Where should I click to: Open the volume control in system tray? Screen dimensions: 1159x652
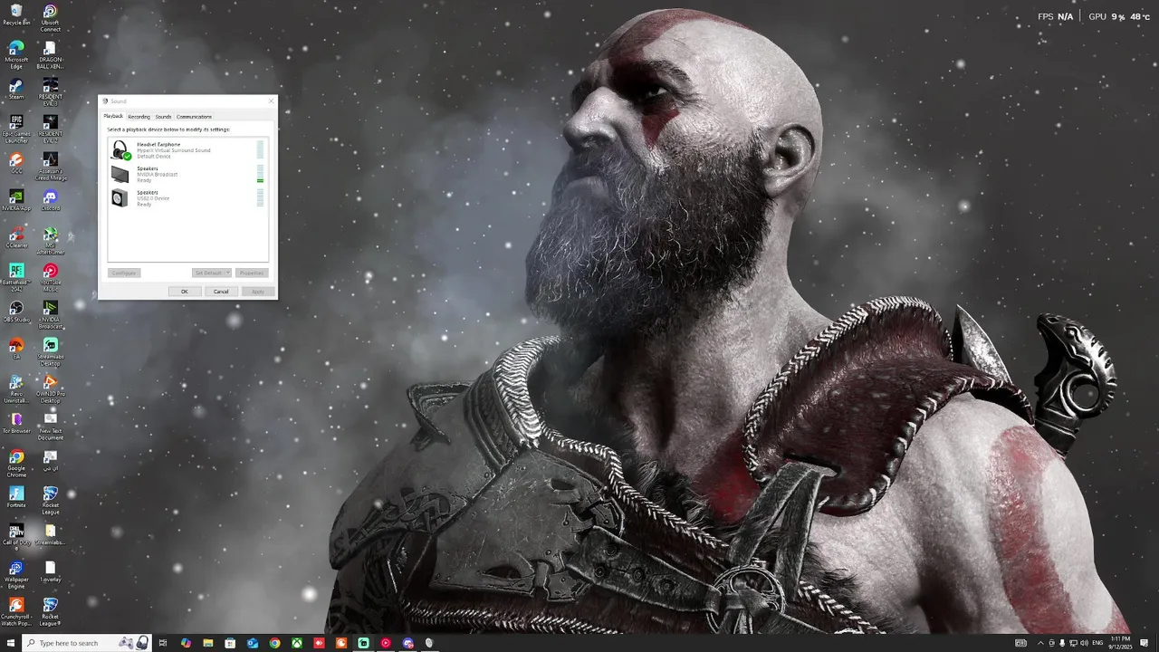click(1085, 643)
